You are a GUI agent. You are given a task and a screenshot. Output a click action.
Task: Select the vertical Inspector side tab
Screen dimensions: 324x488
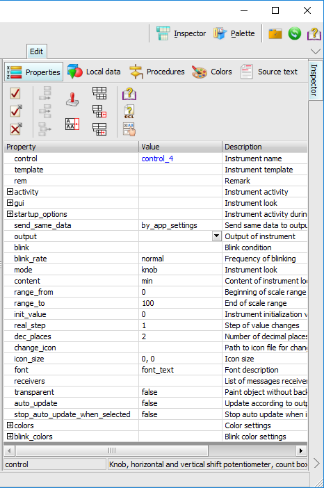(314, 81)
